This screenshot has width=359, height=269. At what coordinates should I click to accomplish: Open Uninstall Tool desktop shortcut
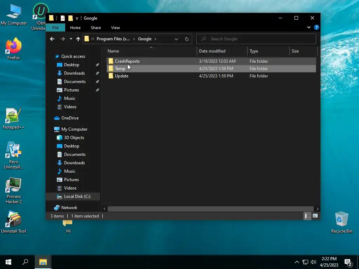click(x=14, y=222)
